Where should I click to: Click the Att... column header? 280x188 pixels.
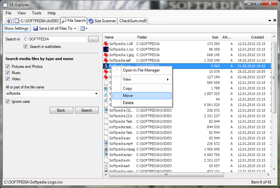(227, 37)
